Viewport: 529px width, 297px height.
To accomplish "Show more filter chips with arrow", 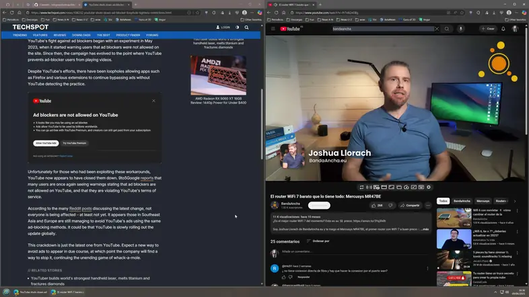I will coord(515,201).
